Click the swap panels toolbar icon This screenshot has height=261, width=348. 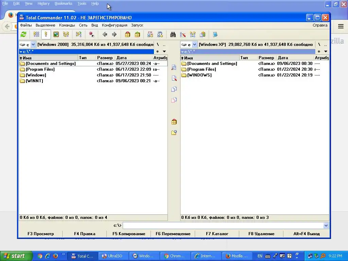tap(79, 34)
